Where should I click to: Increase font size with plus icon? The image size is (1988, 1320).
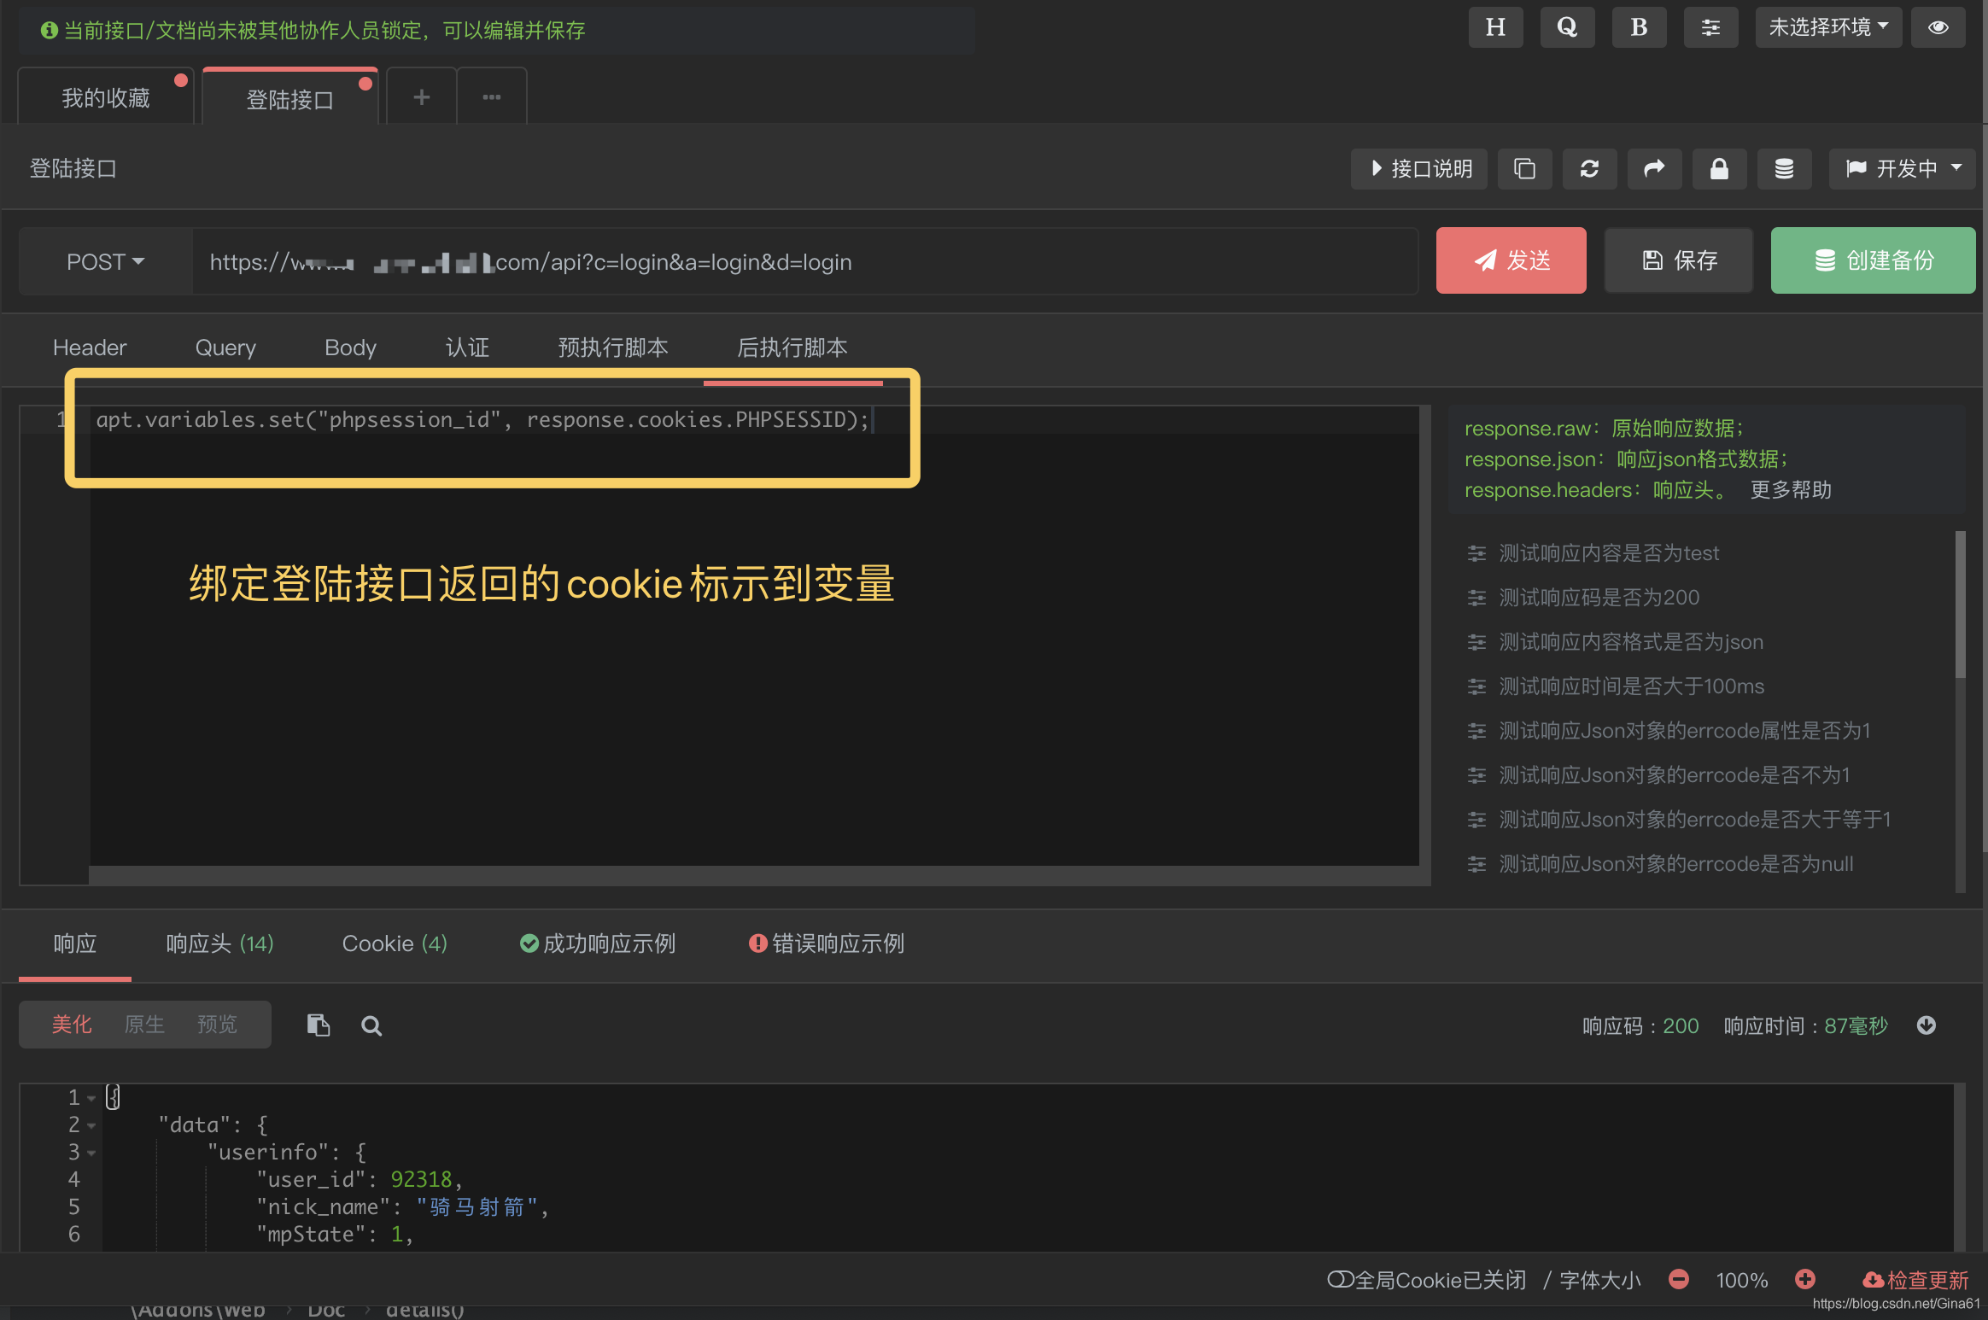(1805, 1279)
